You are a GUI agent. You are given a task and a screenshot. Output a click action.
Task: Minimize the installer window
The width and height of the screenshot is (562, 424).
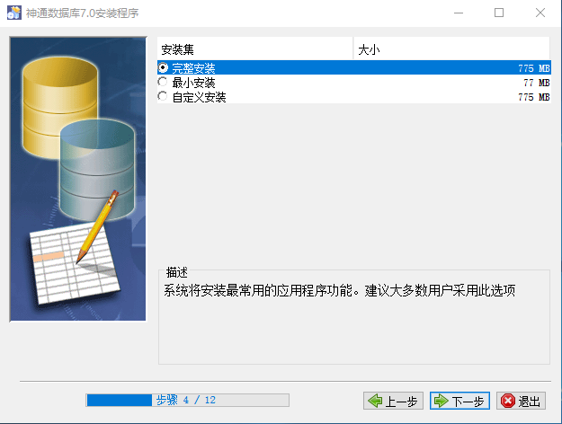459,13
